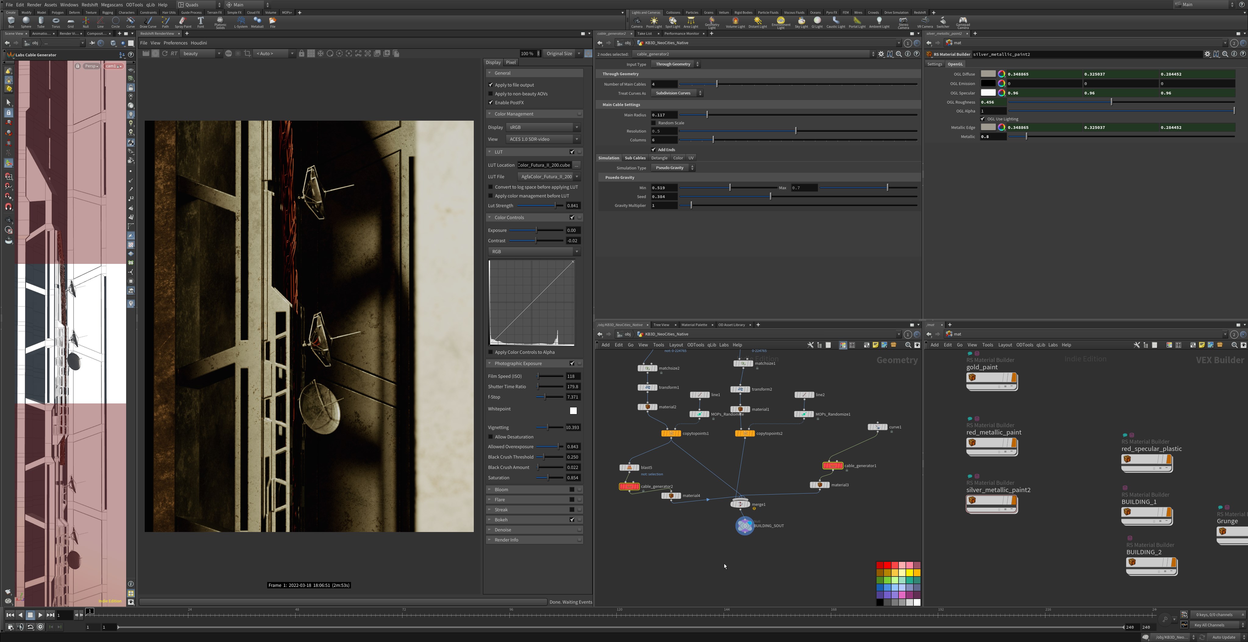Viewport: 1248px width, 642px height.
Task: Enable the Random Scale checkbox
Action: tap(654, 123)
